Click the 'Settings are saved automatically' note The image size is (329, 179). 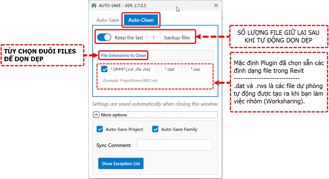[155, 104]
